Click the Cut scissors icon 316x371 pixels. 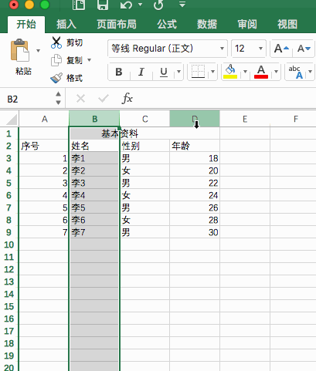56,42
